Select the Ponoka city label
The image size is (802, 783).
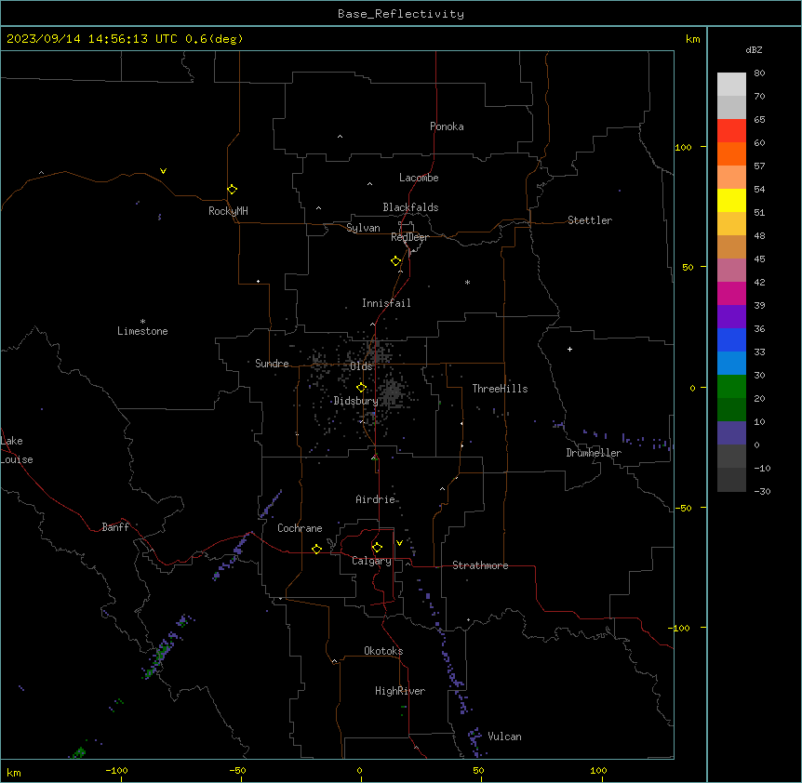[447, 126]
